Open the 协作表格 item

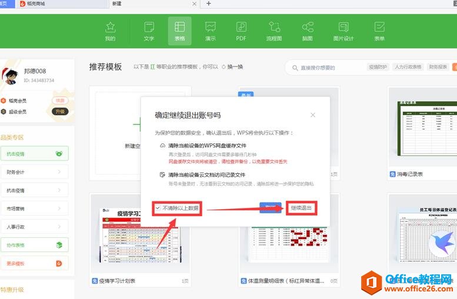click(34, 245)
